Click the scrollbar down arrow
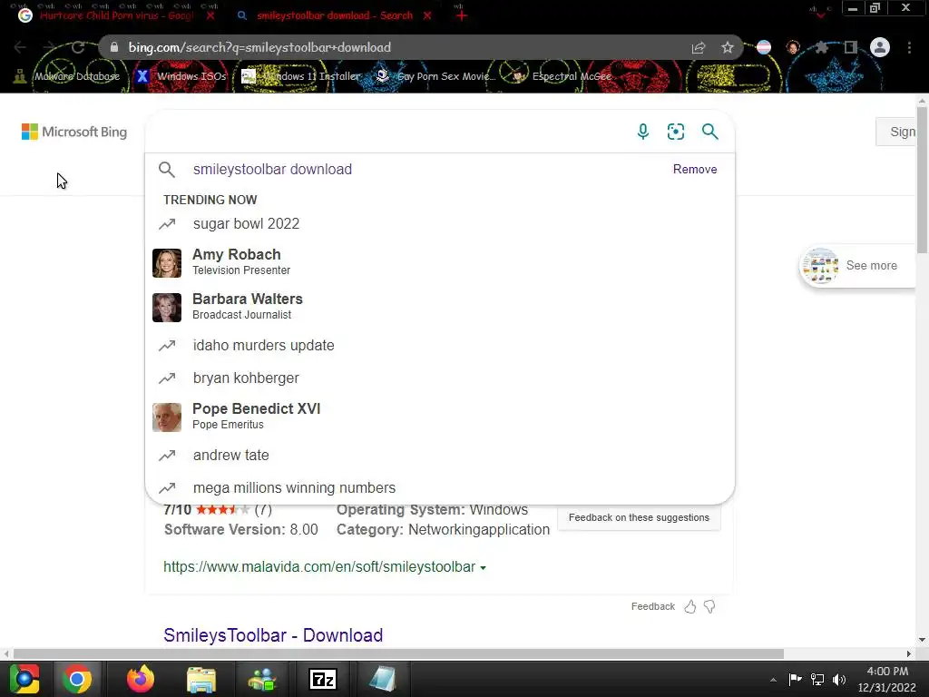The height and width of the screenshot is (697, 929). pos(922,640)
